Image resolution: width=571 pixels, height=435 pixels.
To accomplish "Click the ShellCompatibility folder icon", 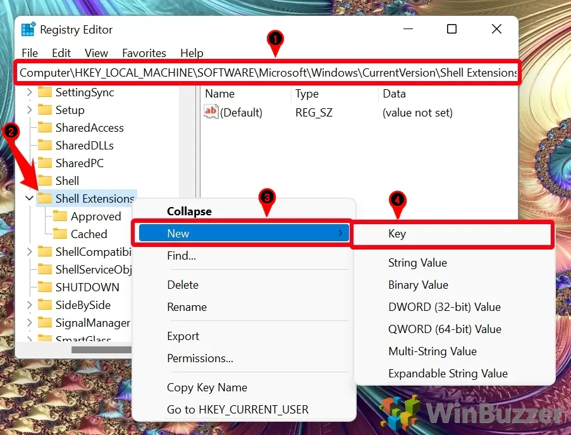I will [45, 251].
